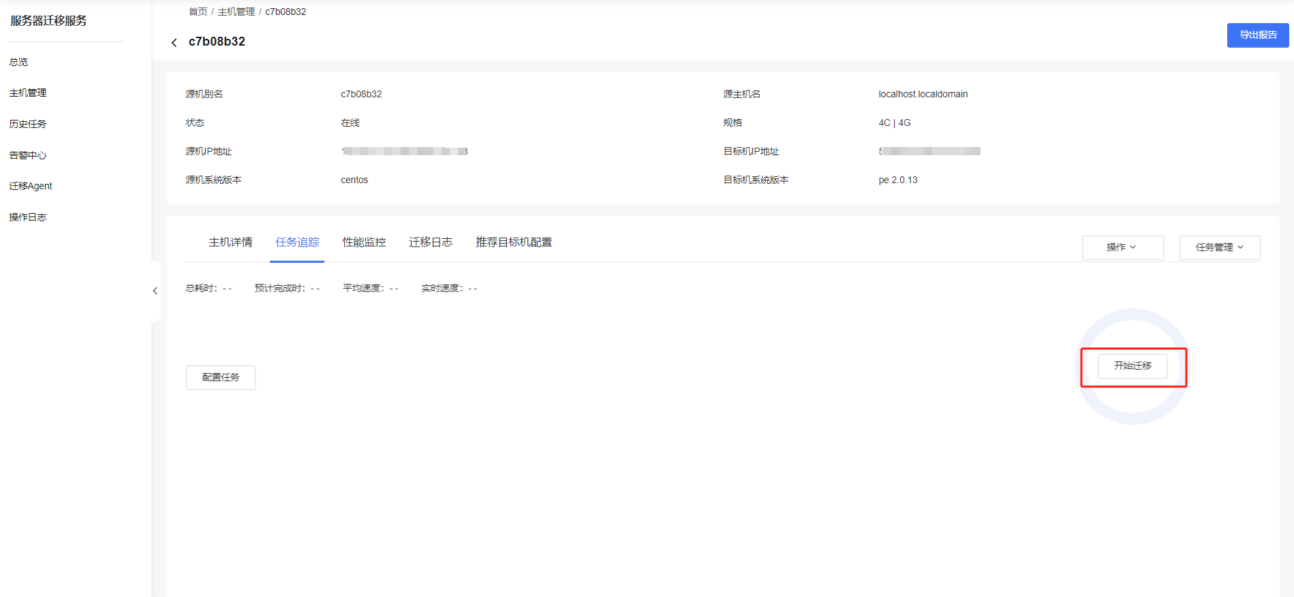
Task: Click the 主机管理 breadcrumb link
Action: pos(236,12)
